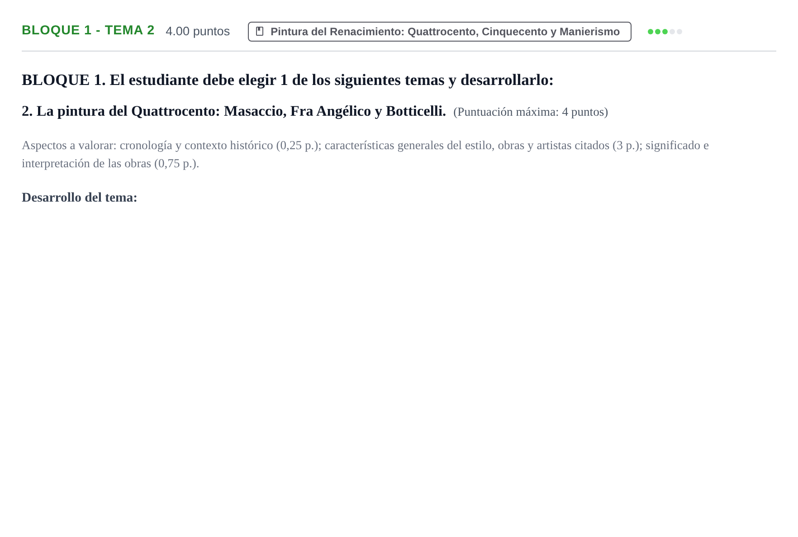Click the Quattrocento question title
The image size is (798, 537).
[234, 111]
